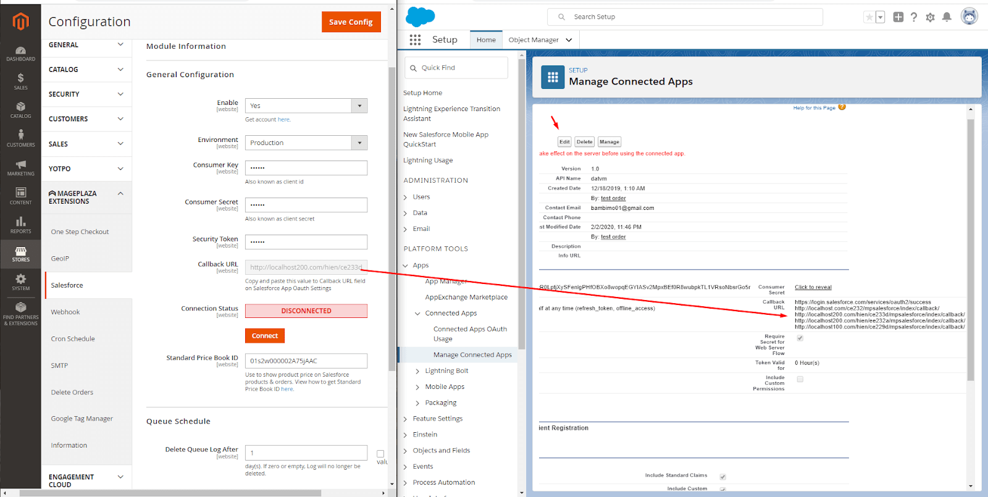
Task: Expand the CATALOG config section
Action: (86, 70)
